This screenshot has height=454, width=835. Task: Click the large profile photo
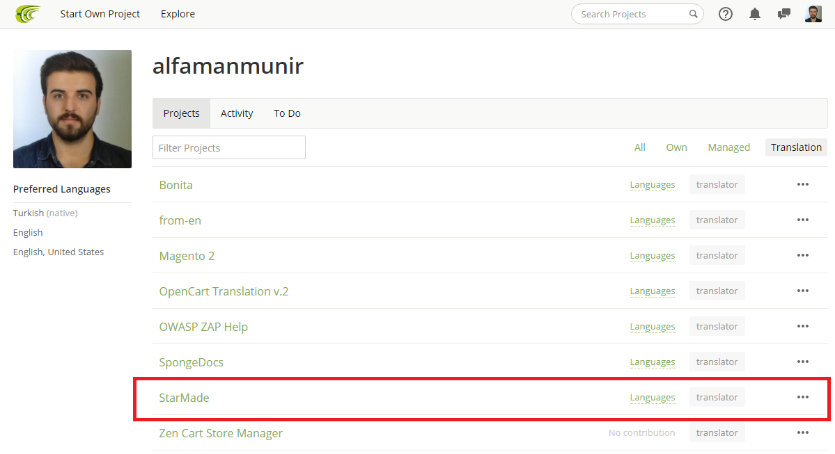click(72, 109)
